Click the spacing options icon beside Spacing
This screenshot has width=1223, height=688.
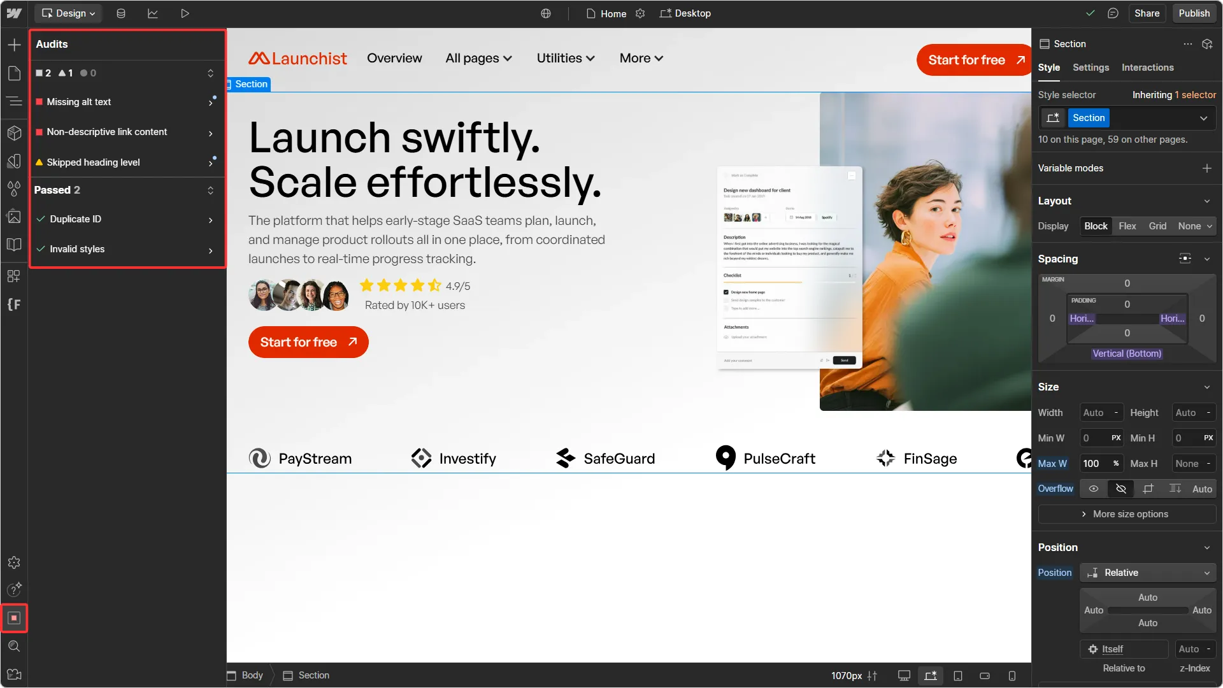pos(1185,259)
